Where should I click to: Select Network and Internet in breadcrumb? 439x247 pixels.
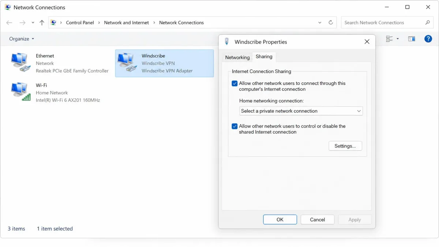[x=127, y=23]
